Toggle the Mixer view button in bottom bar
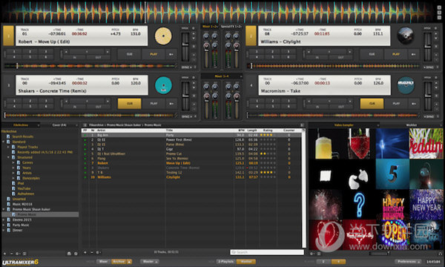This screenshot has width=445, height=267. pos(103,261)
